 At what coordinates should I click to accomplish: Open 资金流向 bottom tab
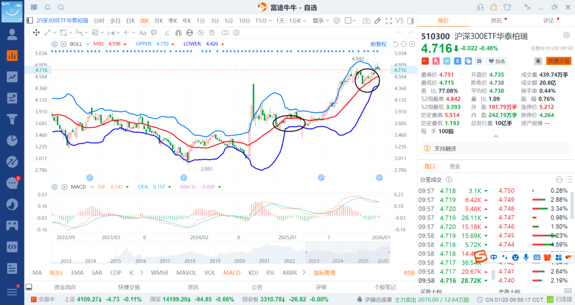[x=64, y=287]
